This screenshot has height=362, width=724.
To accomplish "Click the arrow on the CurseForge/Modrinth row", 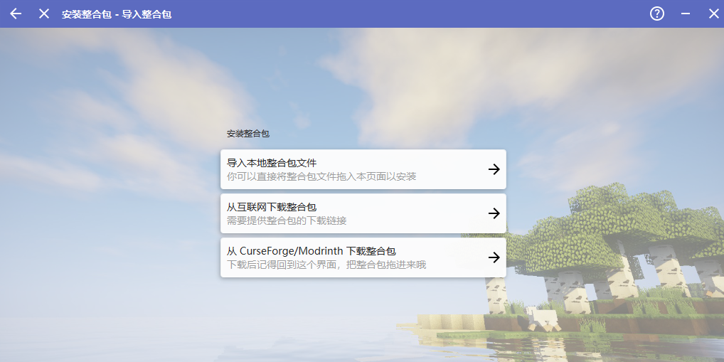I will (494, 257).
